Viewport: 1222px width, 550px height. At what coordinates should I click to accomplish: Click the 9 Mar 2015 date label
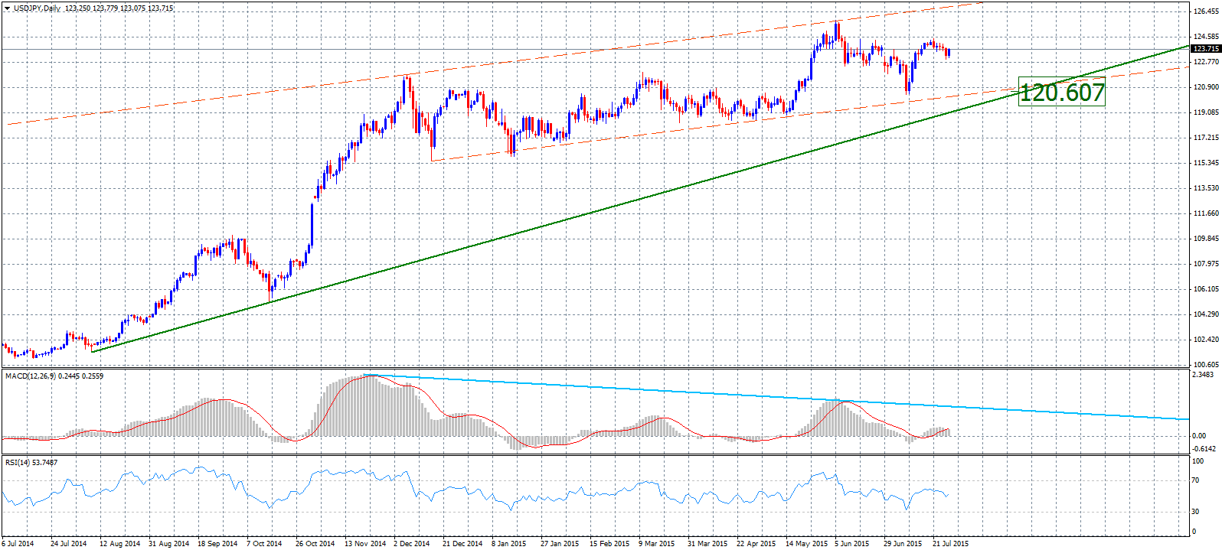656,544
